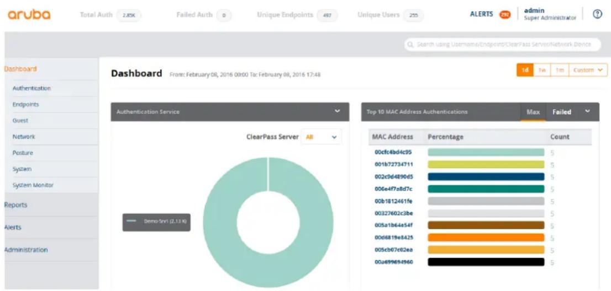Open MAC address 006e4f7a8d7c
Viewport: 611px width, 291px height.
coord(393,189)
